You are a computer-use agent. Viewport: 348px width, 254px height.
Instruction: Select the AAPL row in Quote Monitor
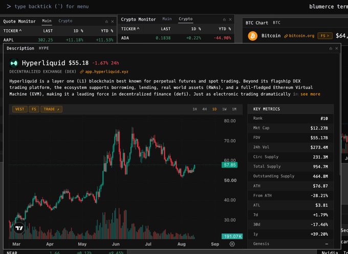(58, 40)
